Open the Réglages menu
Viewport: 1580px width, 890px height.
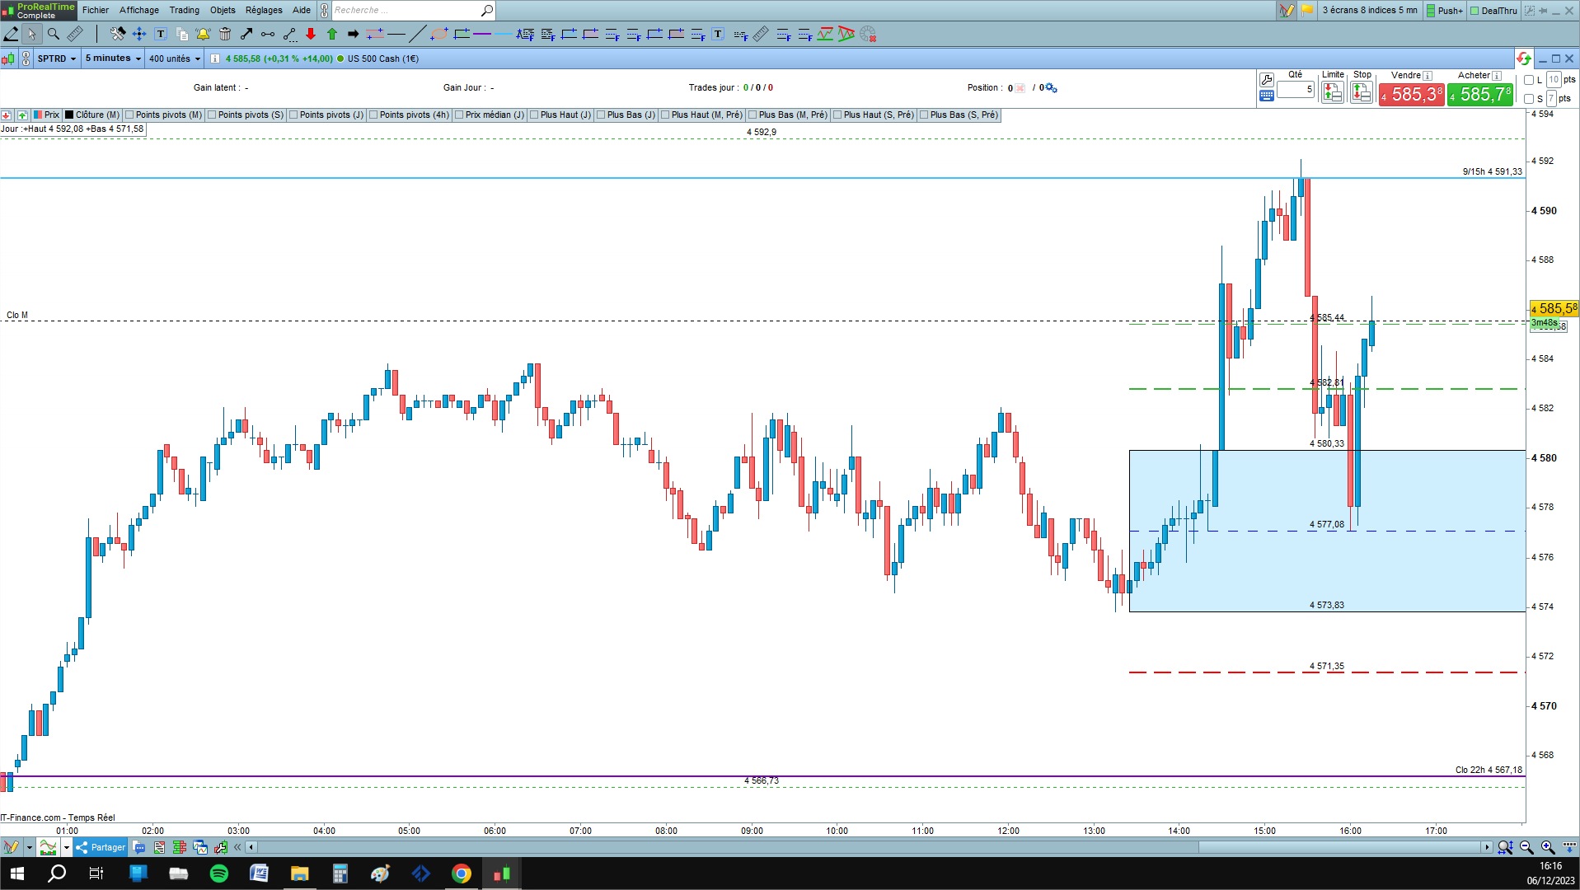[x=264, y=10]
